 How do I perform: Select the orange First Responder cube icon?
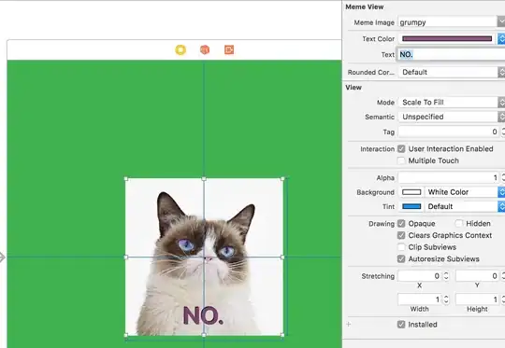[205, 49]
